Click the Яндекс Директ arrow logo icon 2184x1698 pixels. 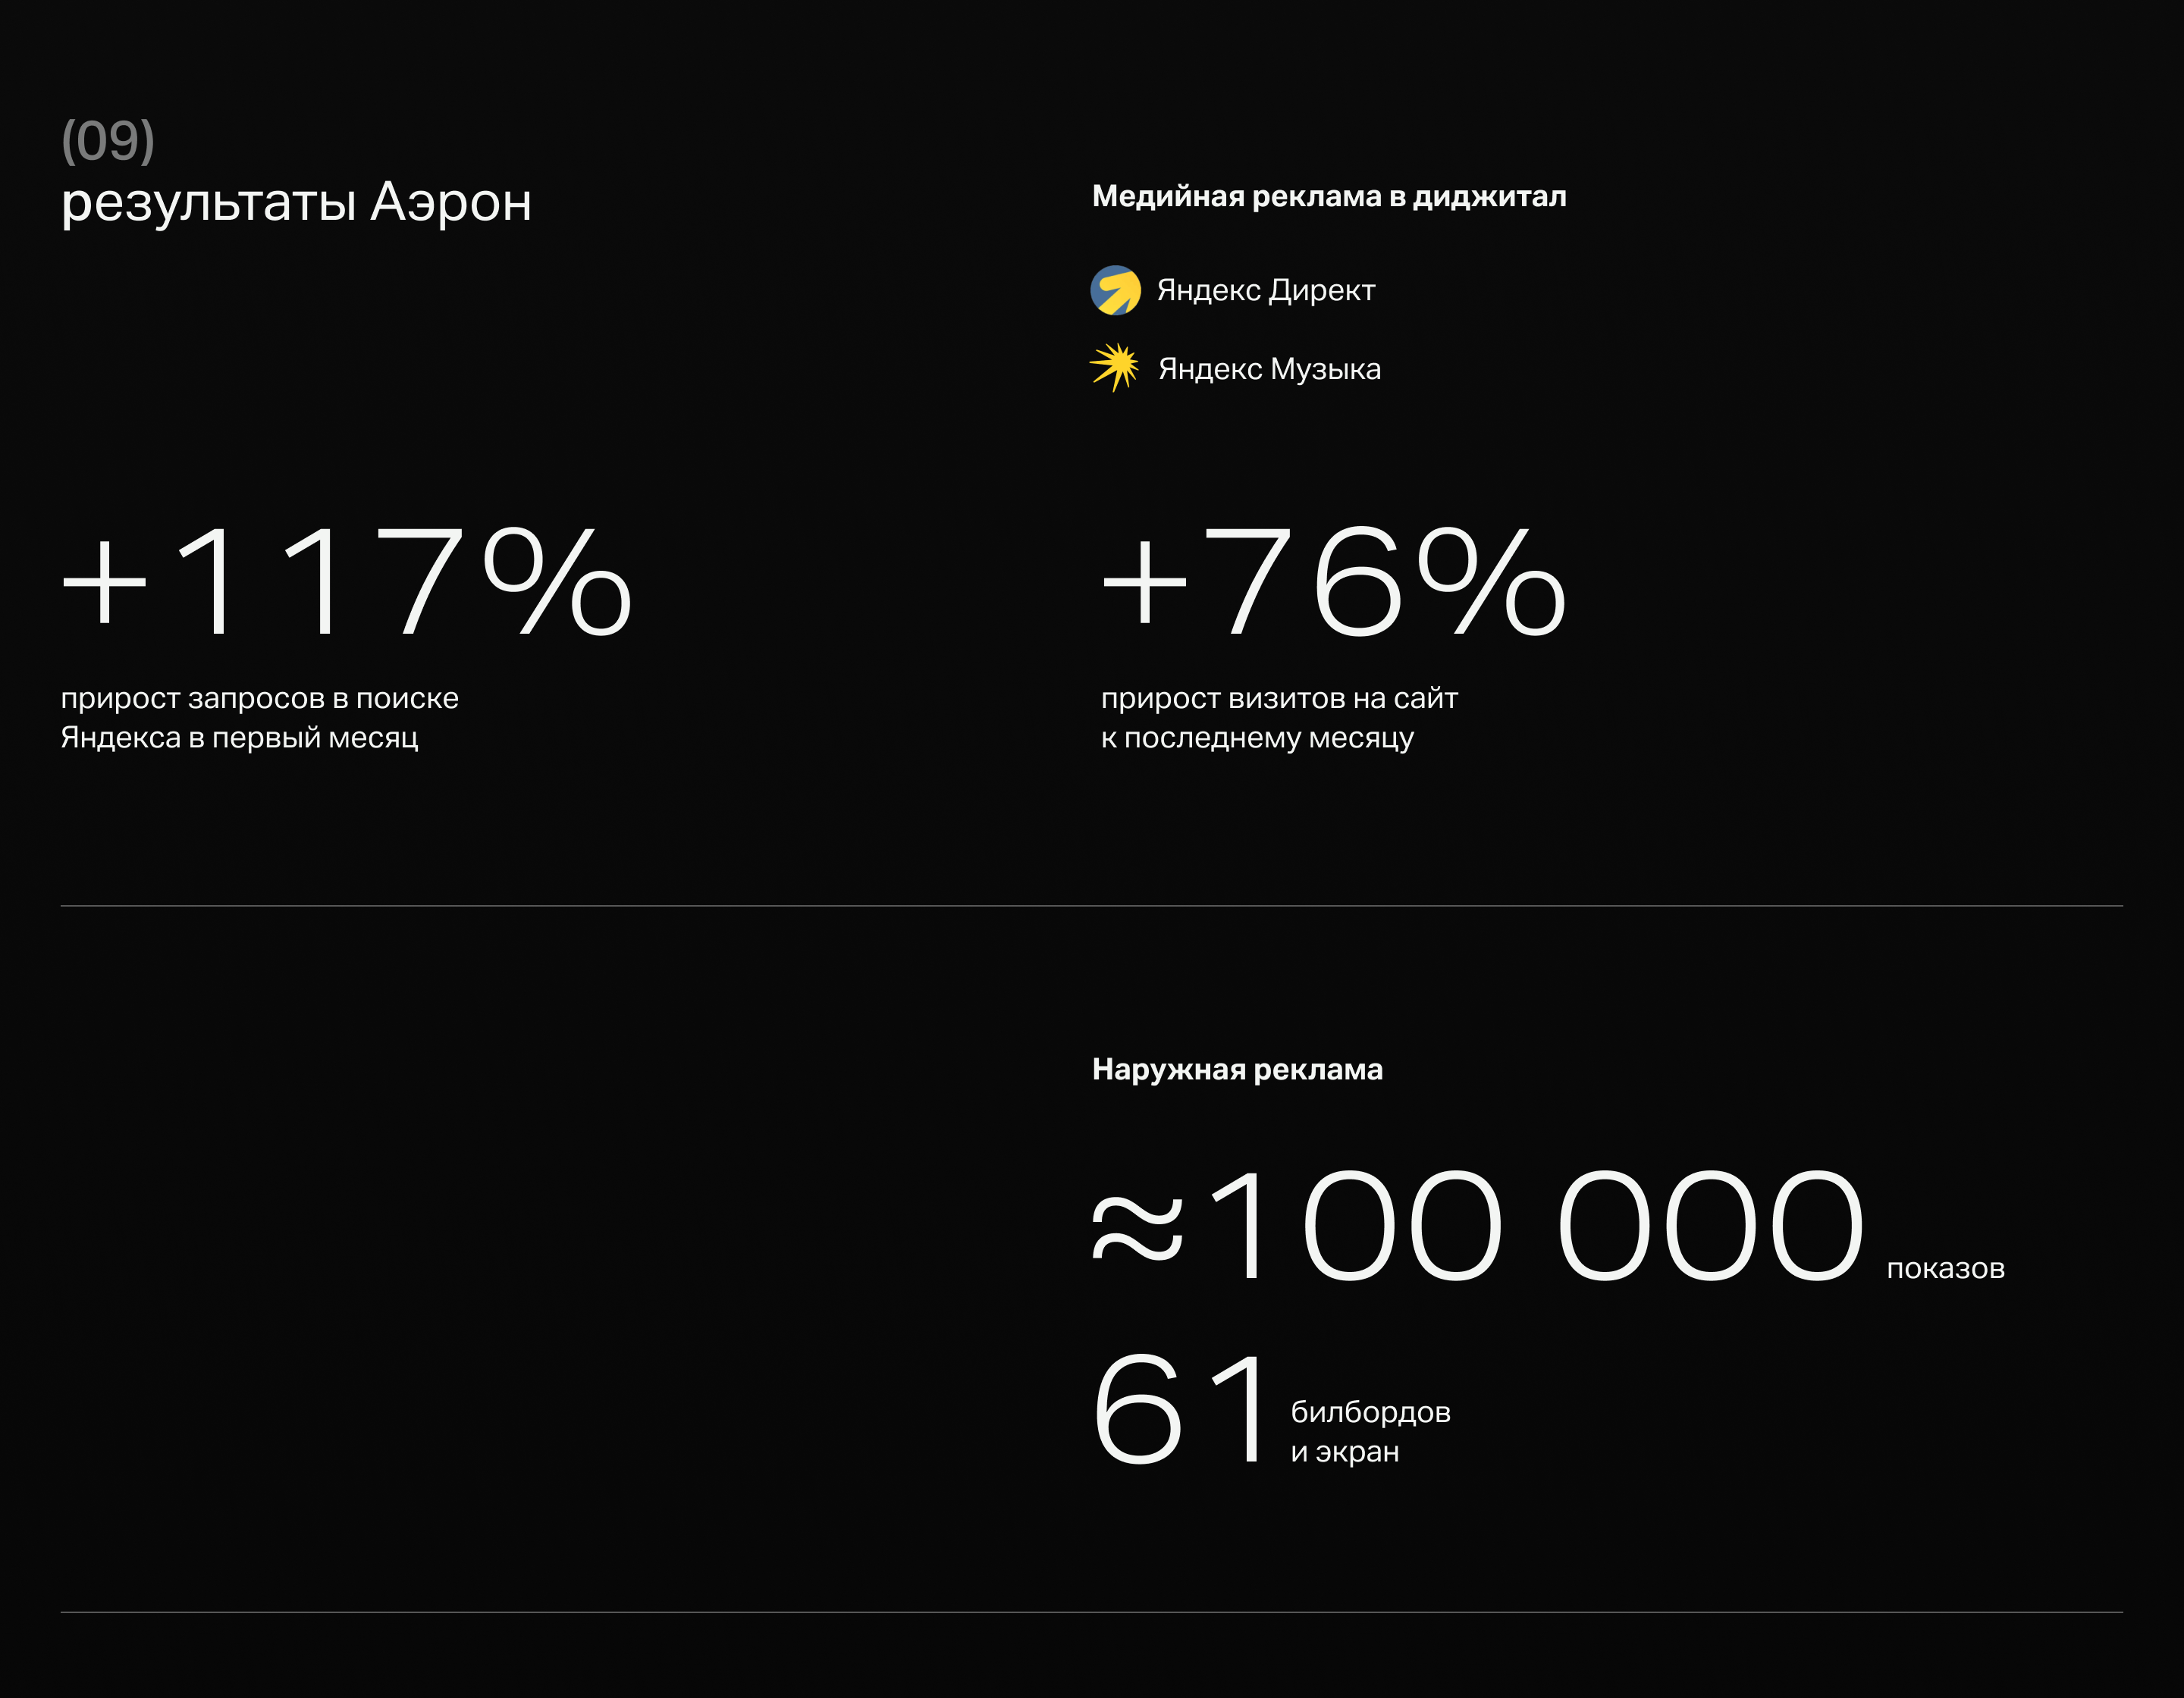[x=1115, y=290]
